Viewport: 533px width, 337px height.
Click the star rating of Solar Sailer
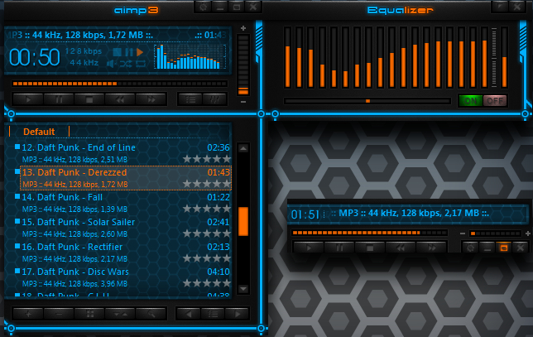pyautogui.click(x=207, y=233)
